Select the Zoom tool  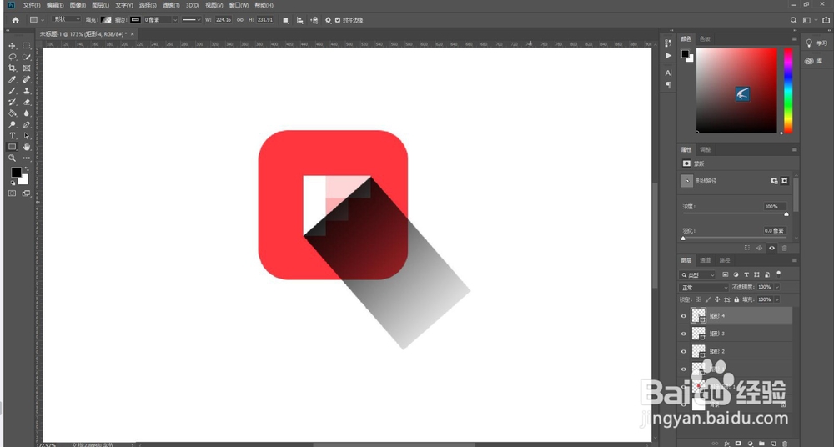12,158
